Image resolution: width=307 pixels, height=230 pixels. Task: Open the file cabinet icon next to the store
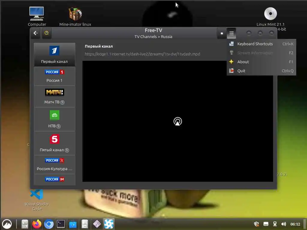[85, 224]
